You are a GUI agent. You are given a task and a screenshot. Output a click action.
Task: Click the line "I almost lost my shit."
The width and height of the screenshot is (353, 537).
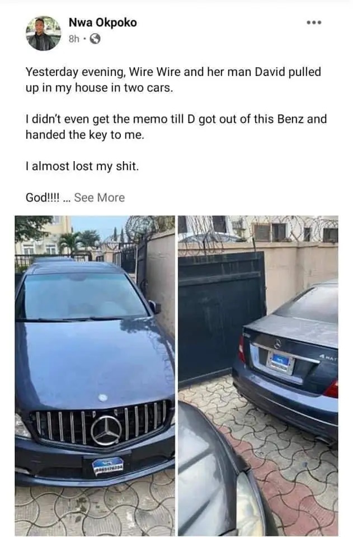(82, 167)
